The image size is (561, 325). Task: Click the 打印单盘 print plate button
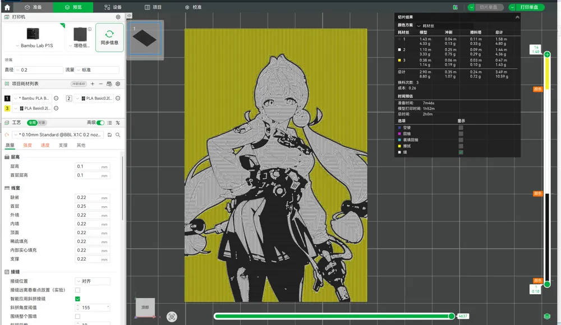530,7
